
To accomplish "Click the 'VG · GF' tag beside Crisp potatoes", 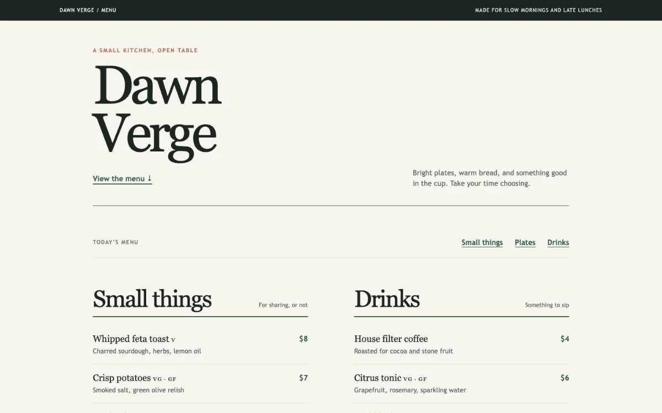I will 165,379.
